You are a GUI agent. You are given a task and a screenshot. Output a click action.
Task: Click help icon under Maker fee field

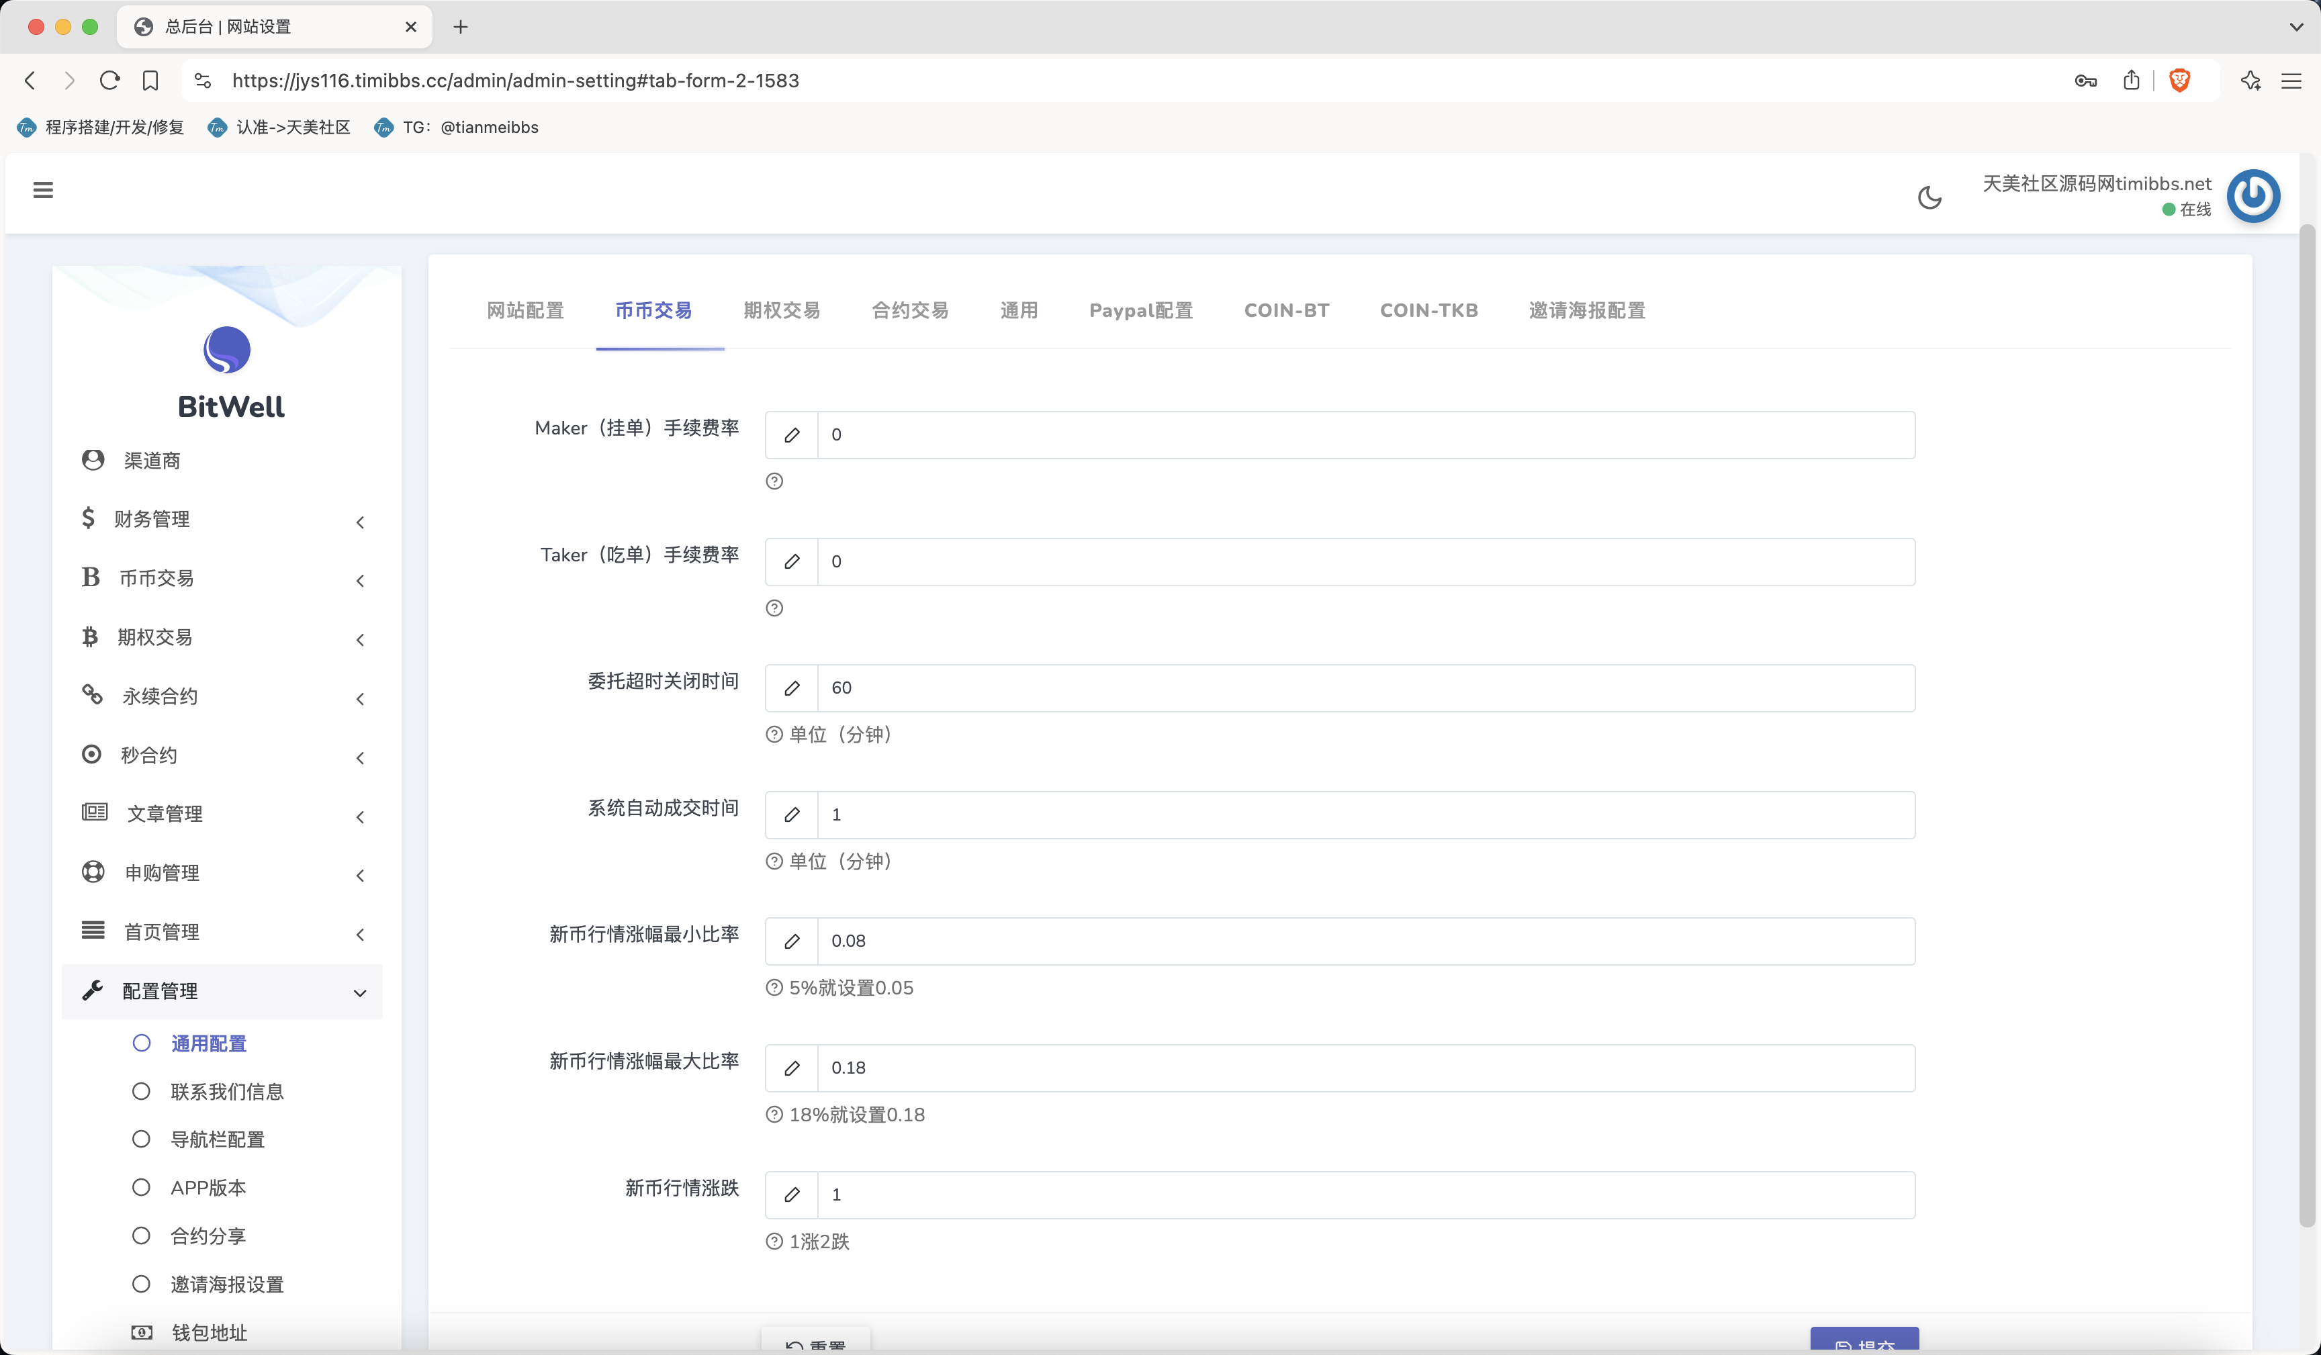(774, 481)
